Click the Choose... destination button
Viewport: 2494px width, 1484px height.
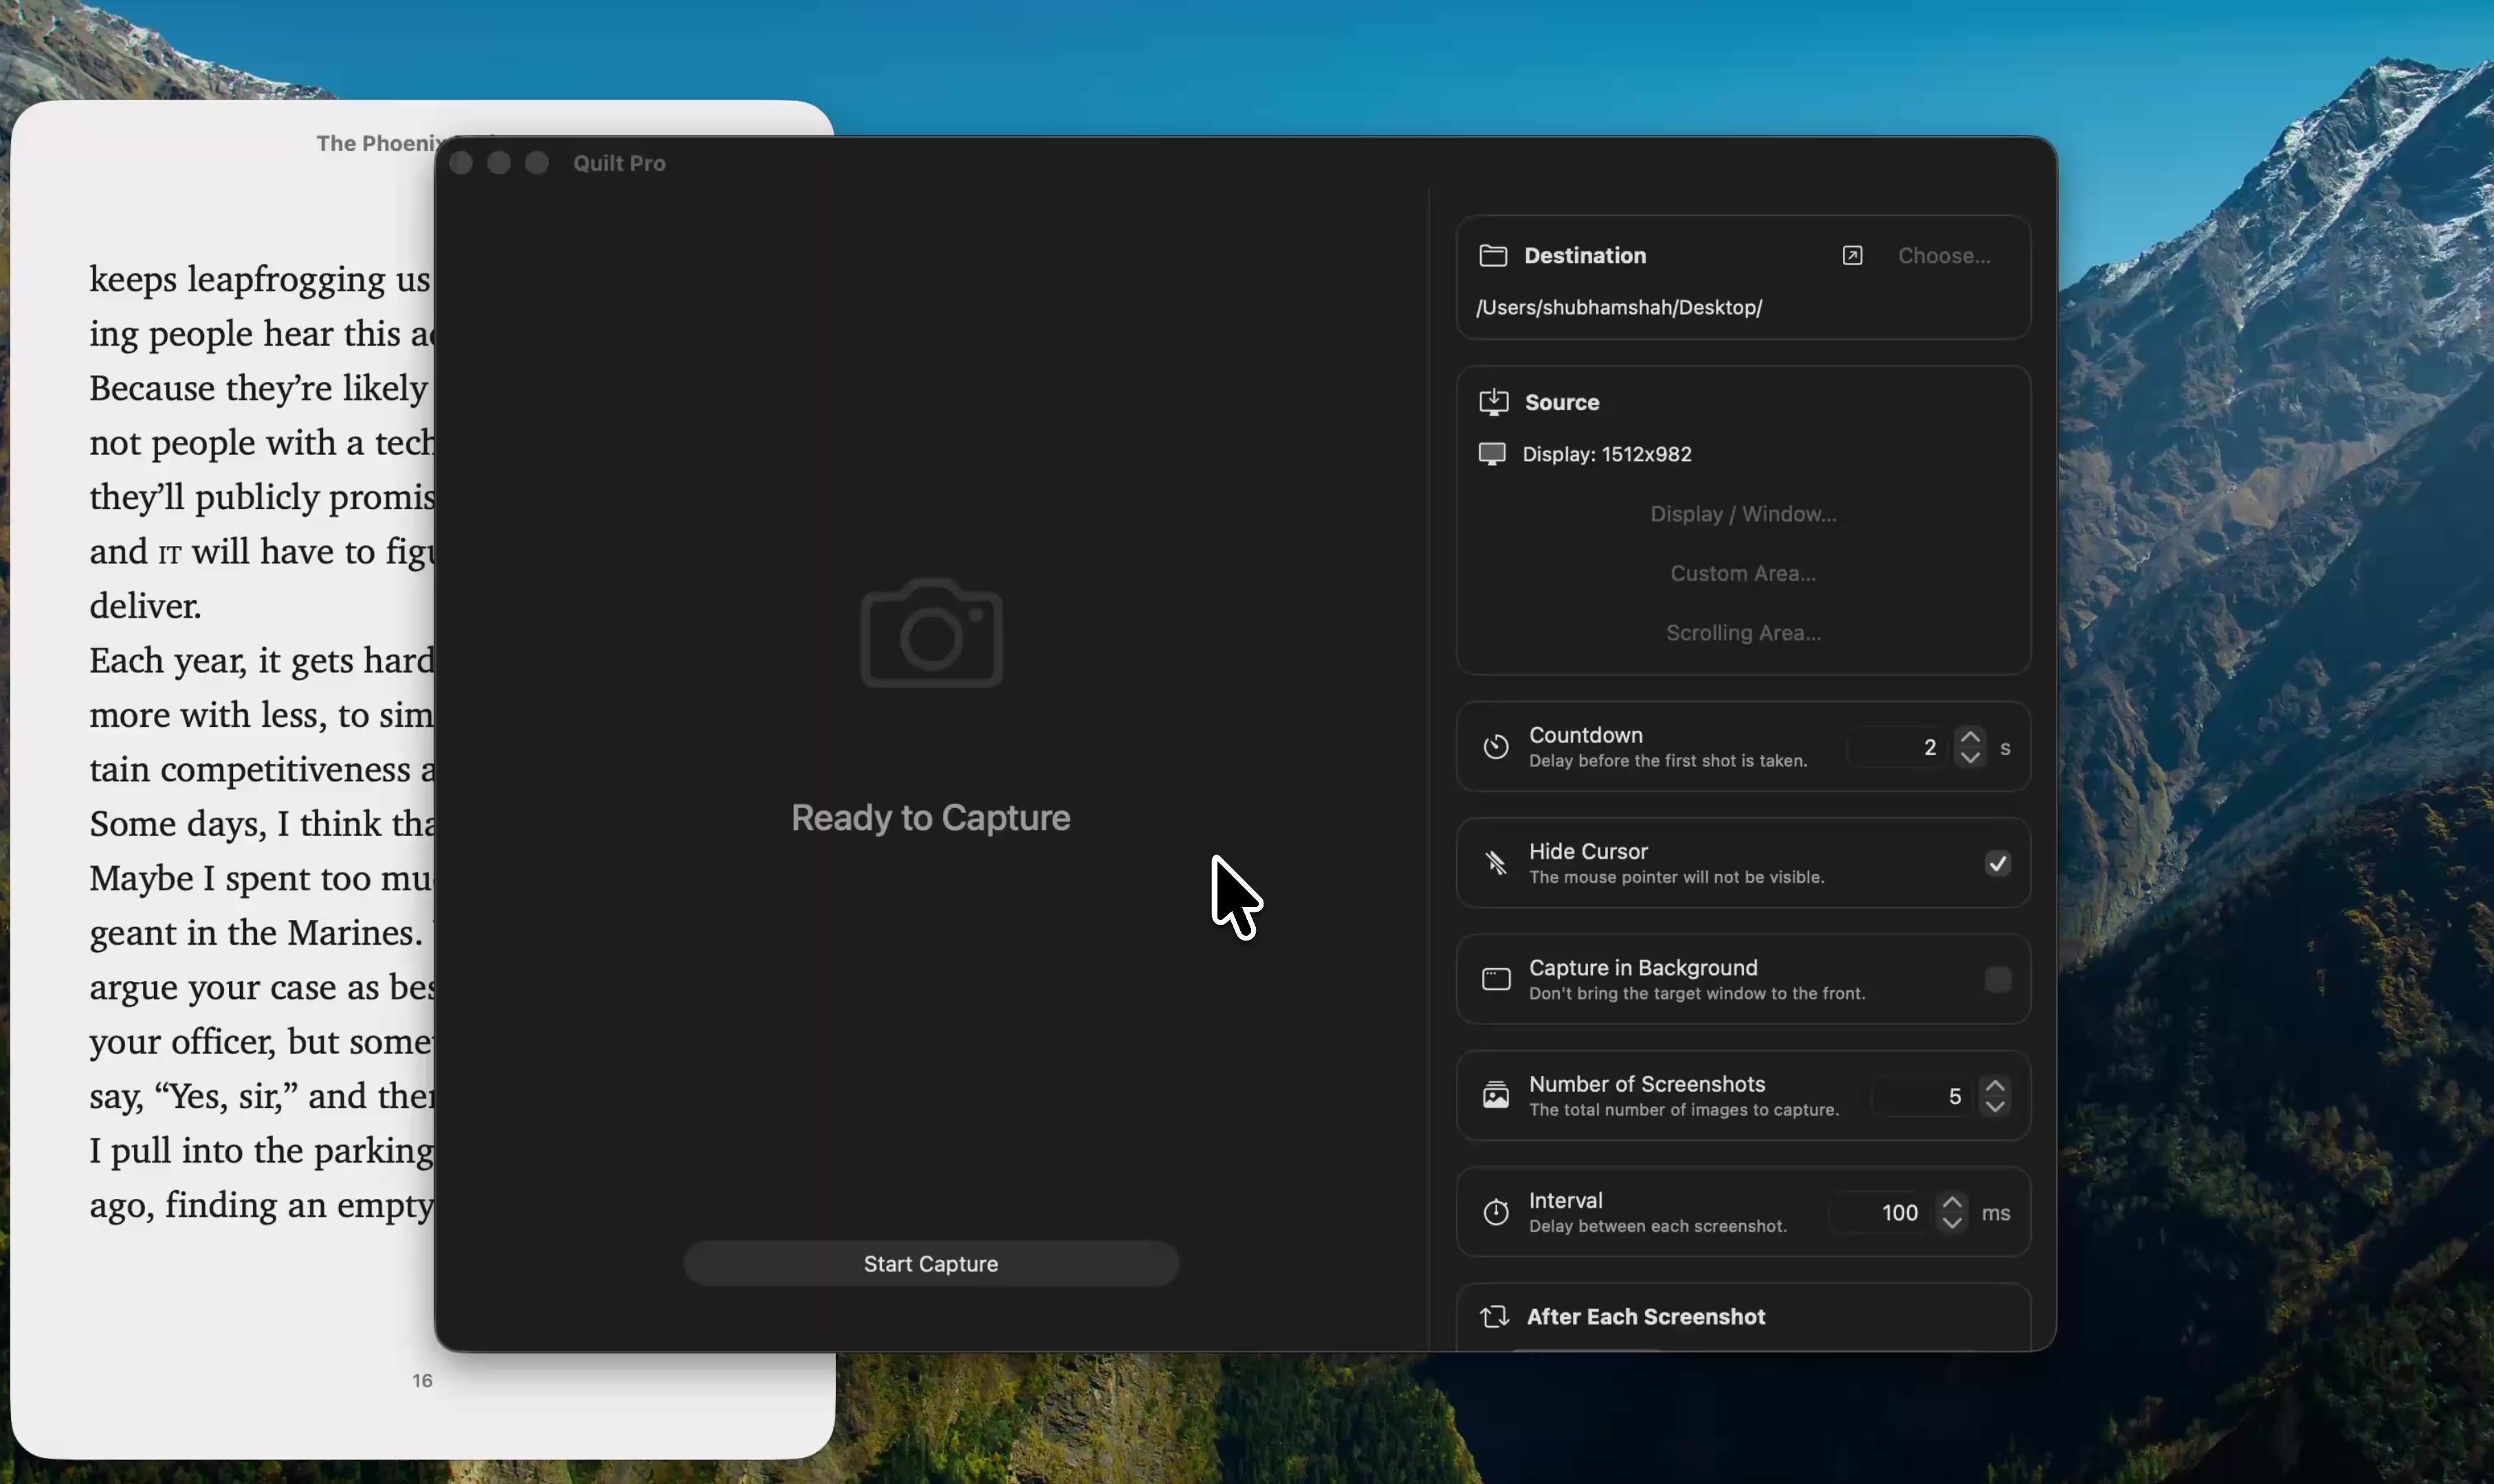[1944, 256]
